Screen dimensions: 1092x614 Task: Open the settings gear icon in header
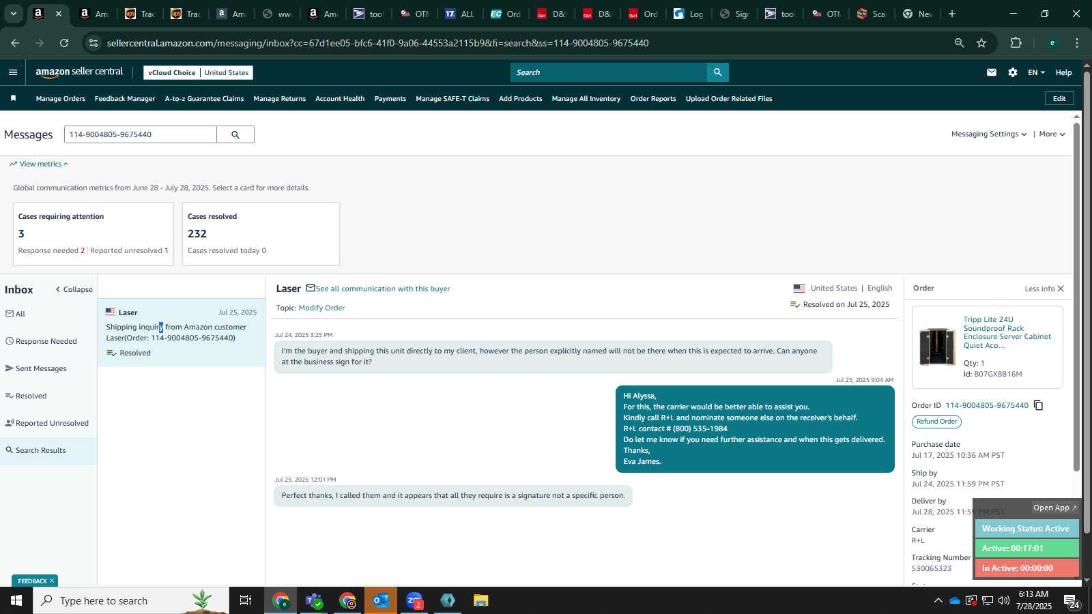pyautogui.click(x=1013, y=72)
